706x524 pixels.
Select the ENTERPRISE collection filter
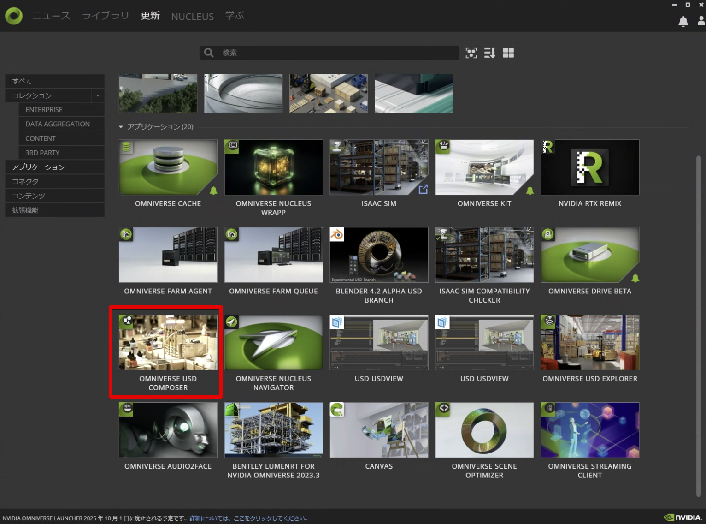44,110
